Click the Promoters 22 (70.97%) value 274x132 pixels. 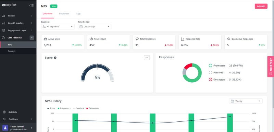(x=236, y=65)
